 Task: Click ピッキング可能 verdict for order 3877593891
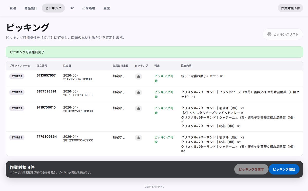[x=164, y=94]
